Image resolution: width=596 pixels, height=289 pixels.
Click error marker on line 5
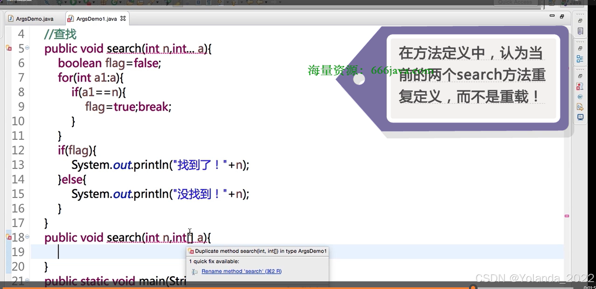tap(9, 48)
